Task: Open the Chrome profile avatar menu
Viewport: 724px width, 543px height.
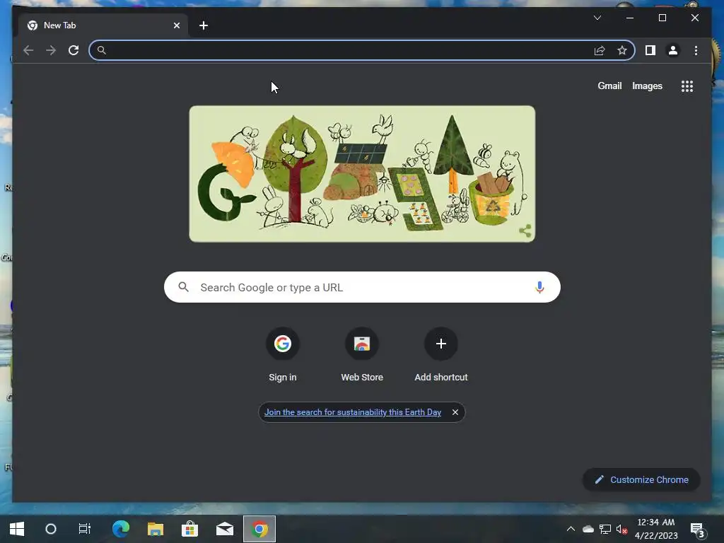Action: tap(673, 50)
